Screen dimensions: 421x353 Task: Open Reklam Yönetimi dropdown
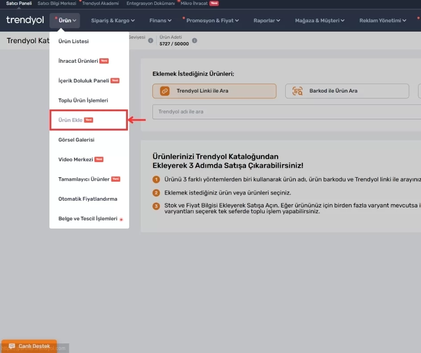tap(383, 20)
